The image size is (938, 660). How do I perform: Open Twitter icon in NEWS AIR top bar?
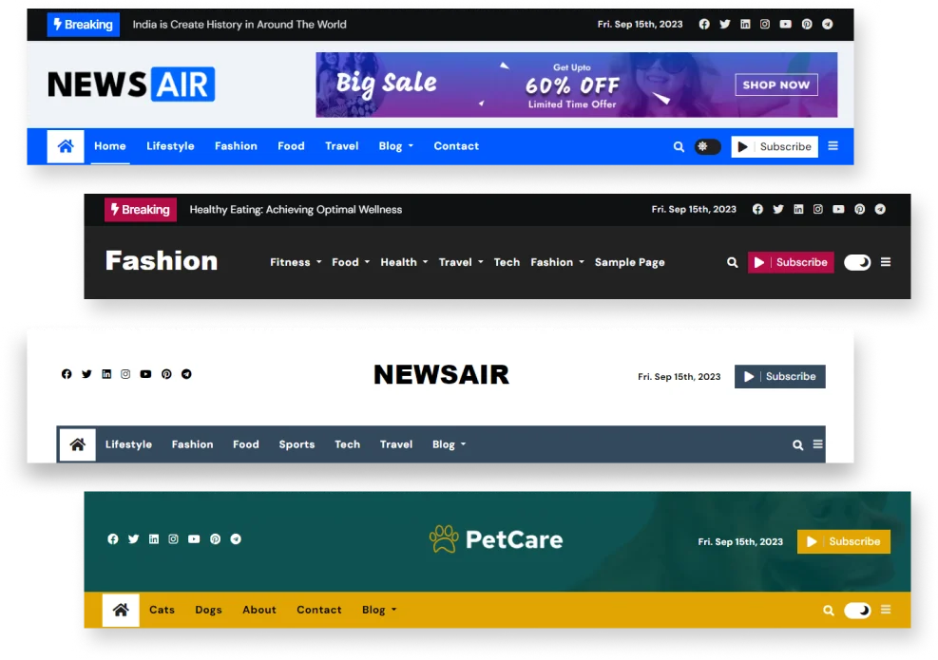(x=724, y=25)
